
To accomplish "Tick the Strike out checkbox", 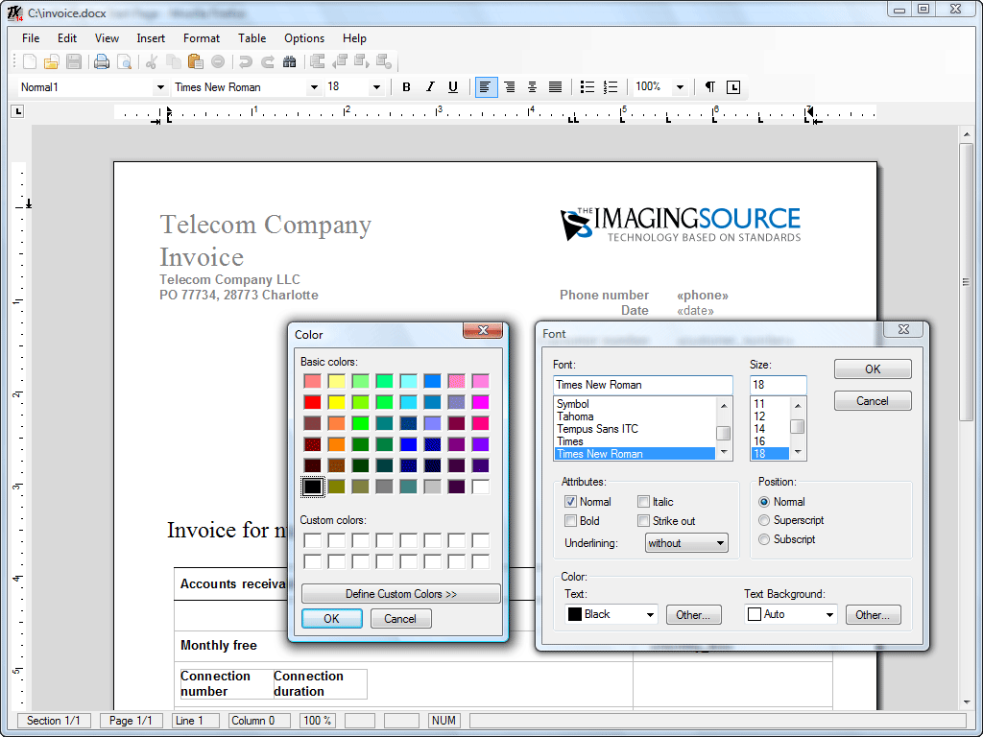I will pyautogui.click(x=643, y=521).
